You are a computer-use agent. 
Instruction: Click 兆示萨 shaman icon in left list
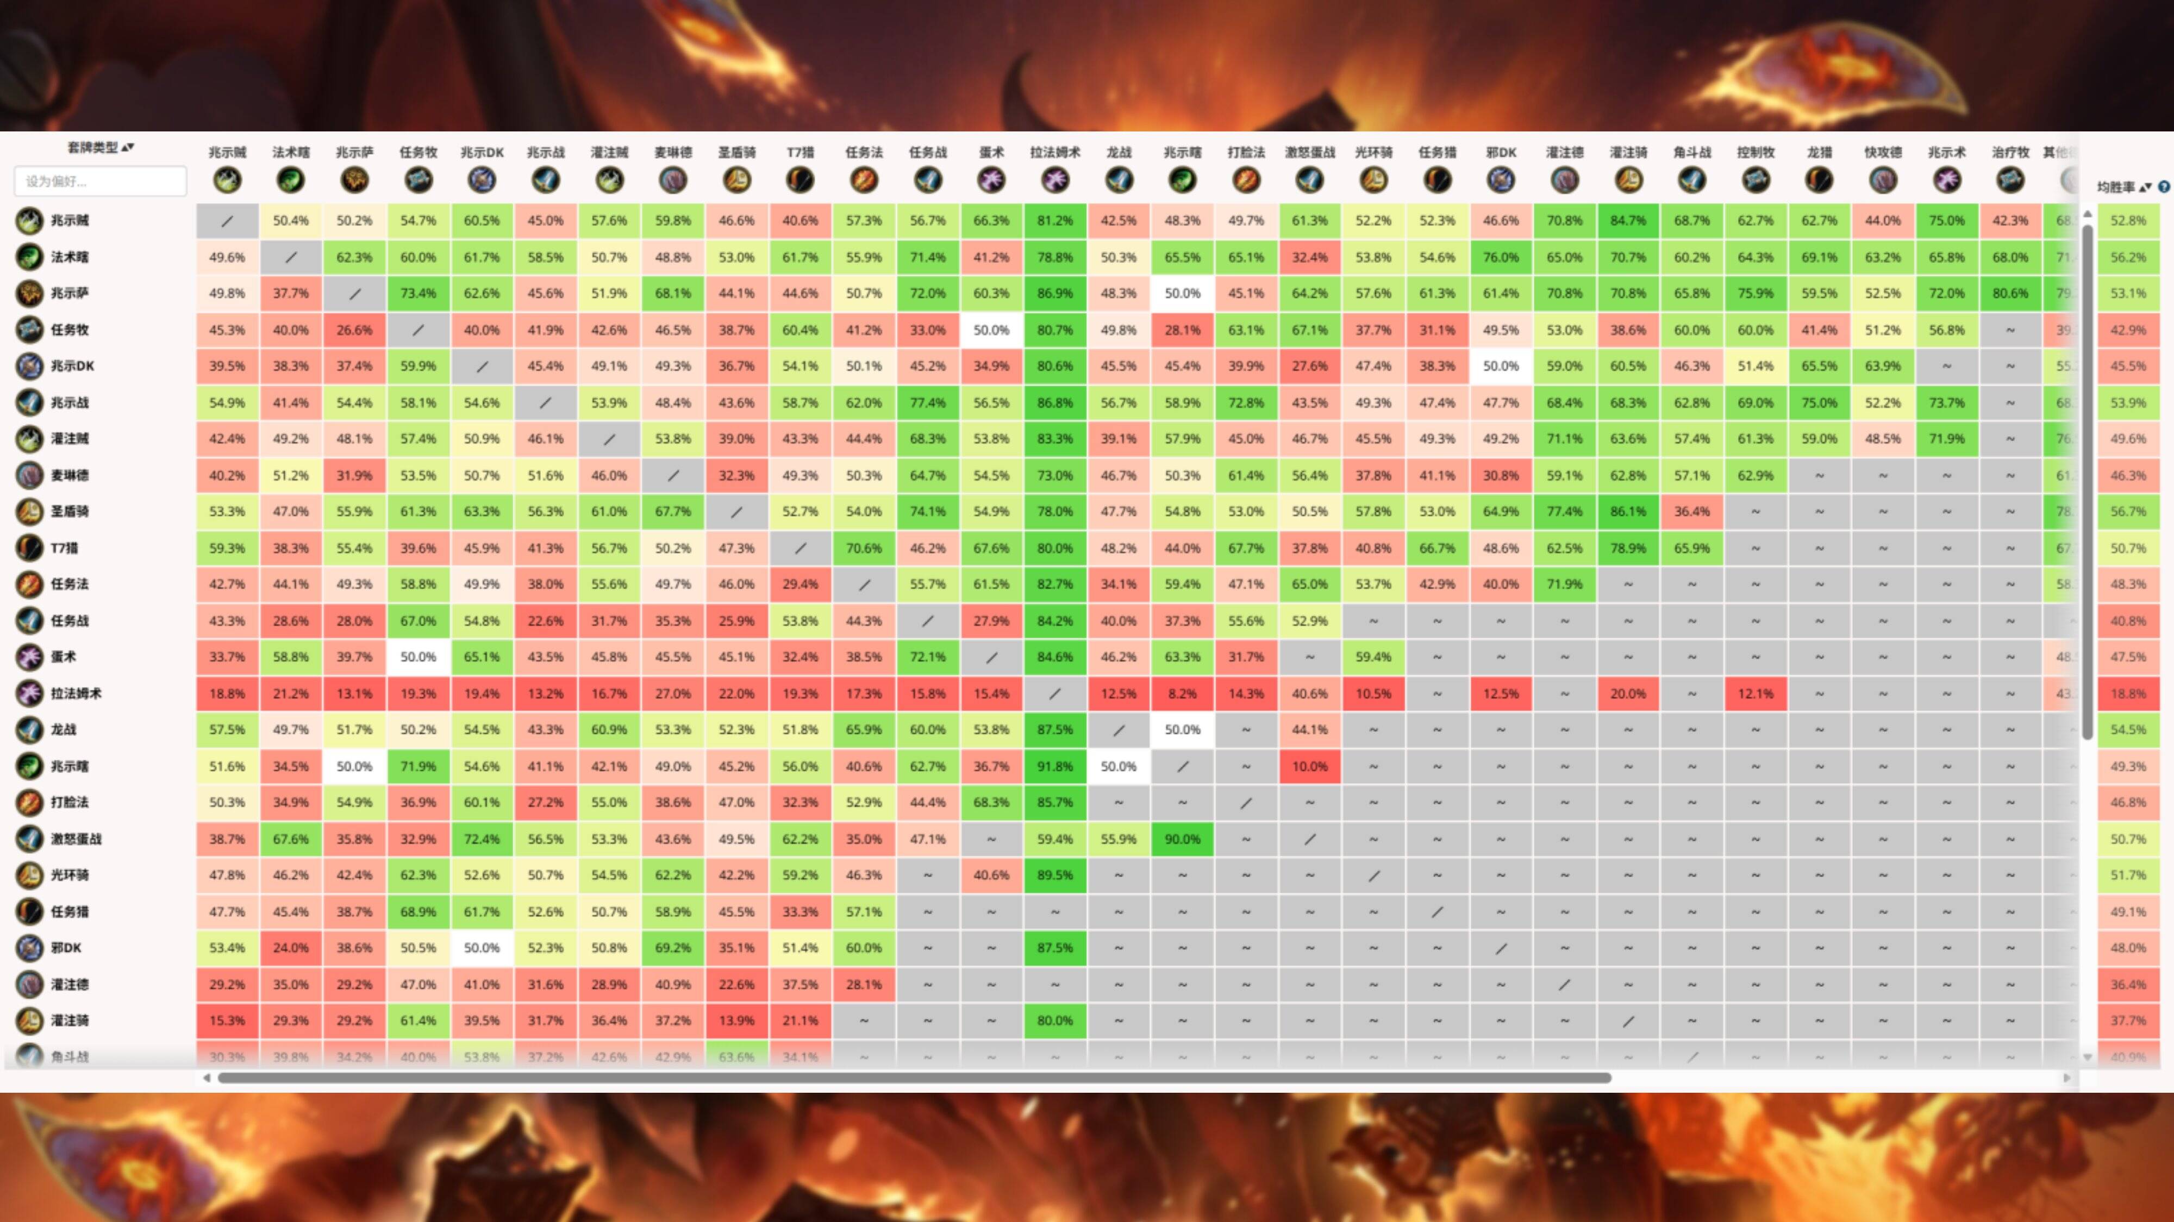pyautogui.click(x=29, y=293)
